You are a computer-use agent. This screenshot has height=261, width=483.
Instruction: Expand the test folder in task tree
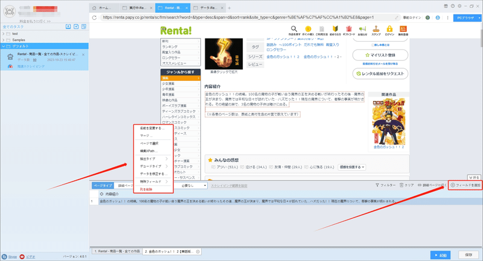point(4,34)
